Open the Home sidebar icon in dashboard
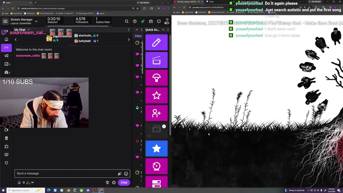The width and height of the screenshot is (343, 193). (x=6, y=39)
